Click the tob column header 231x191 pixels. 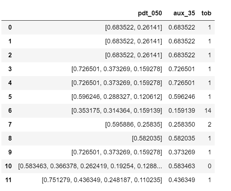[206, 13]
